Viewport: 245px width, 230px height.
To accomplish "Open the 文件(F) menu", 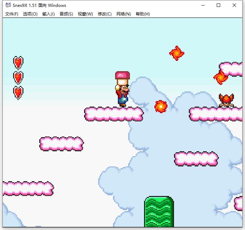I will click(x=12, y=14).
